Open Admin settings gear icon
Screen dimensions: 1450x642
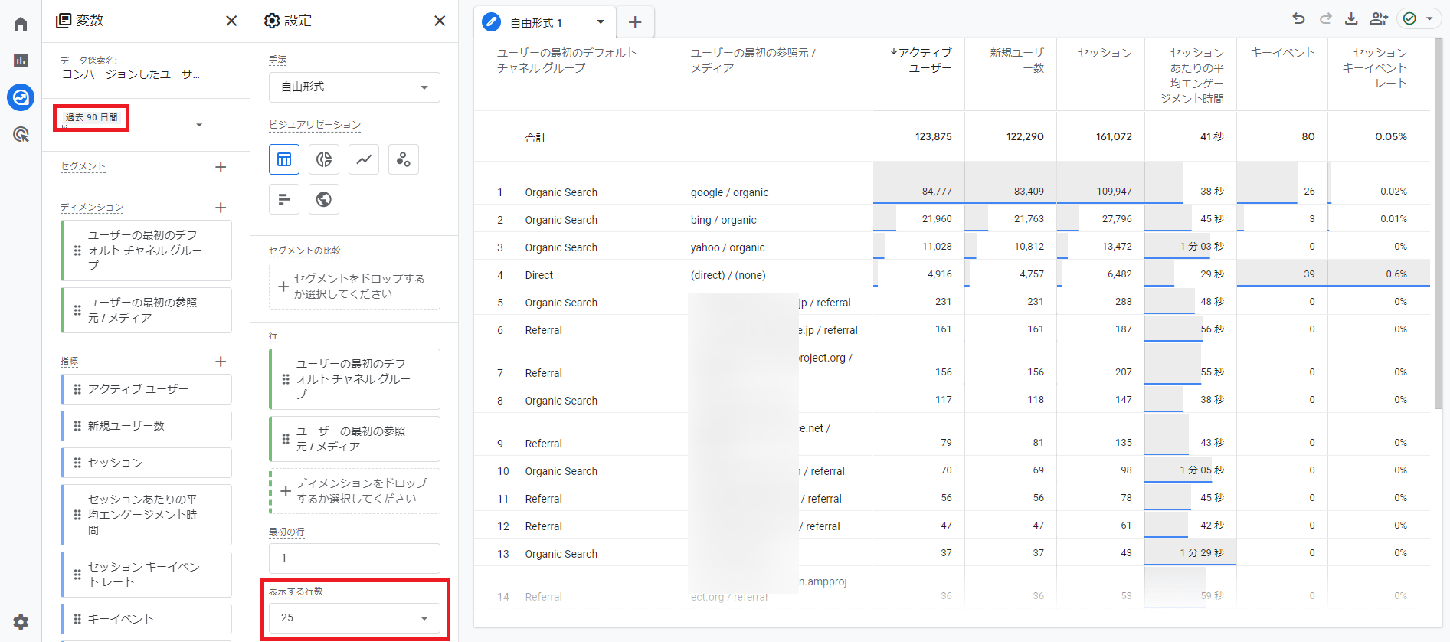21,621
